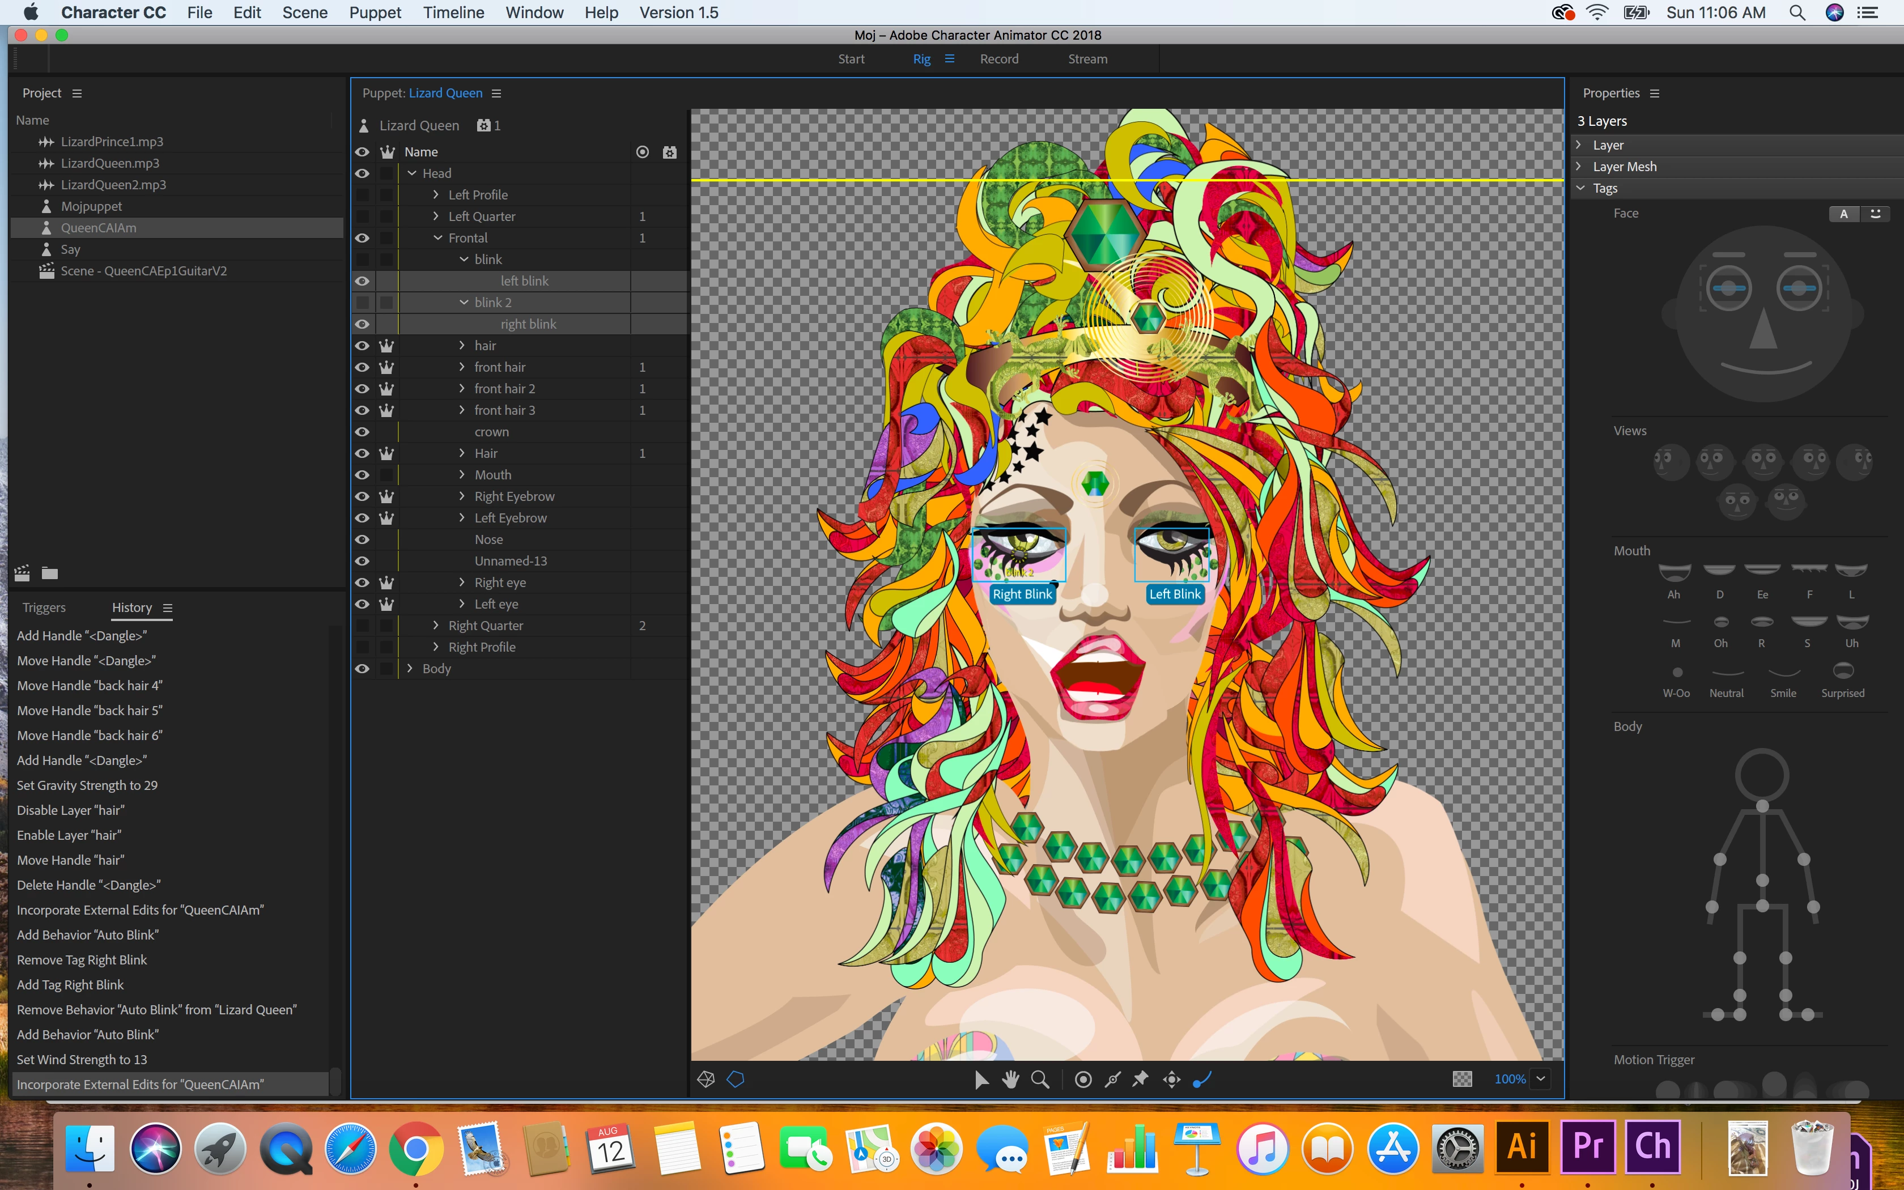This screenshot has height=1190, width=1904.
Task: Expand the Mouth layer group
Action: (x=462, y=475)
